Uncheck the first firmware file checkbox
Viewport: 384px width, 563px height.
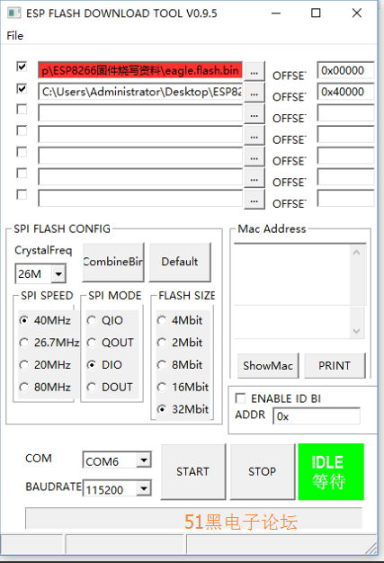pos(22,67)
